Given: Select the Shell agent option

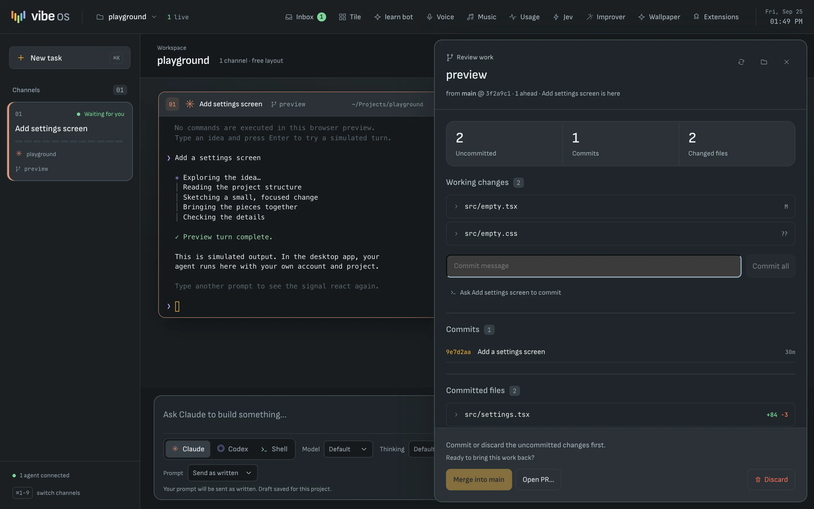Looking at the screenshot, I should click(x=274, y=449).
